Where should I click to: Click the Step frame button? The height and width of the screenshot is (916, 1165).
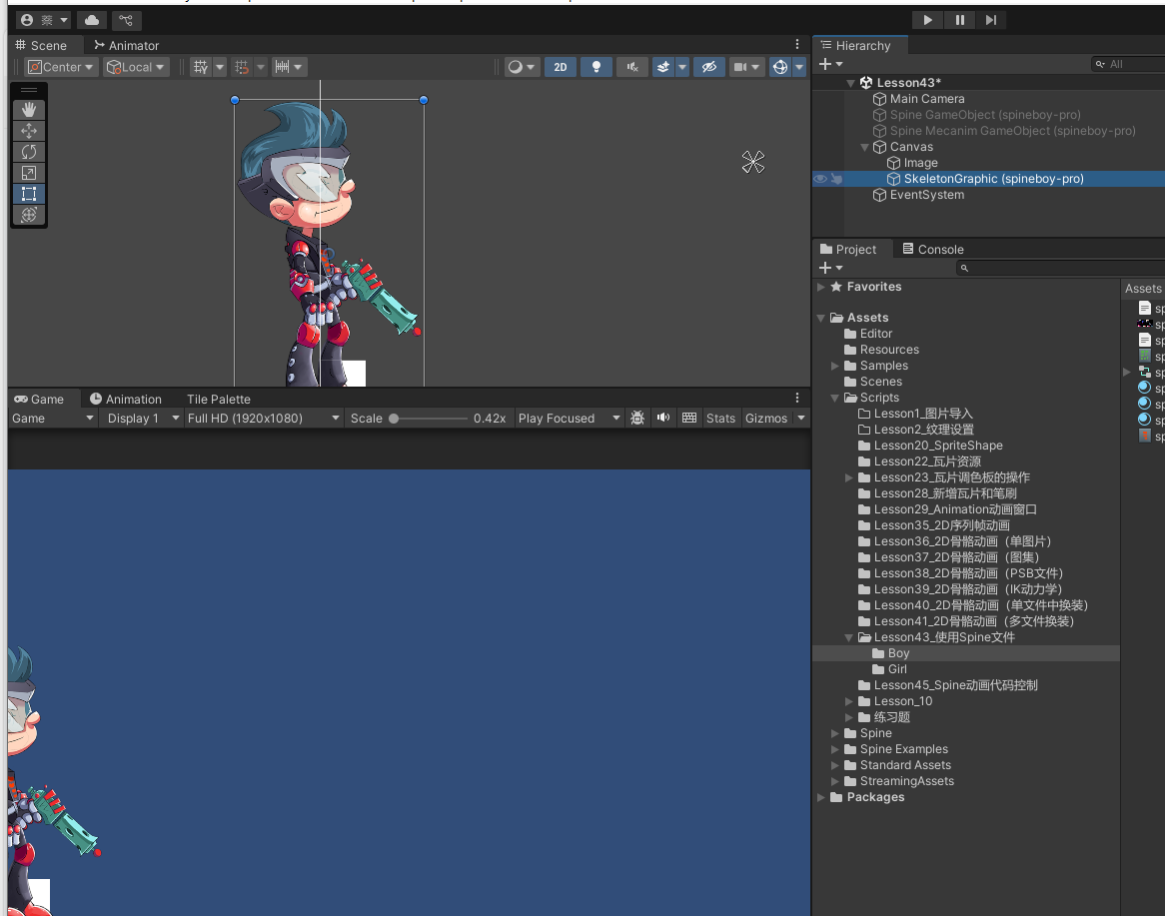[x=991, y=20]
